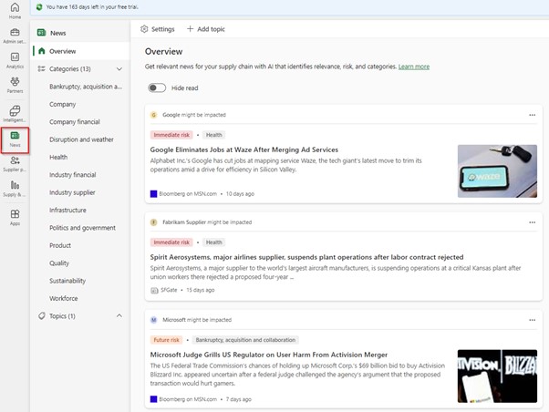Click '15 days ago' timestamp
The height and width of the screenshot is (412, 549).
tap(201, 290)
